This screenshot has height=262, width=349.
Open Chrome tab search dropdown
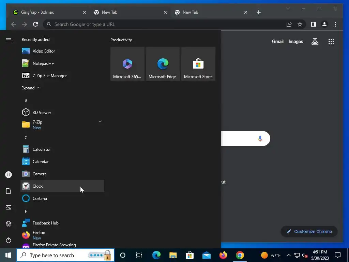click(288, 9)
